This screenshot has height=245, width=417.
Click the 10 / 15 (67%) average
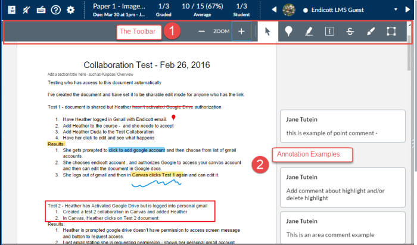[x=203, y=10]
